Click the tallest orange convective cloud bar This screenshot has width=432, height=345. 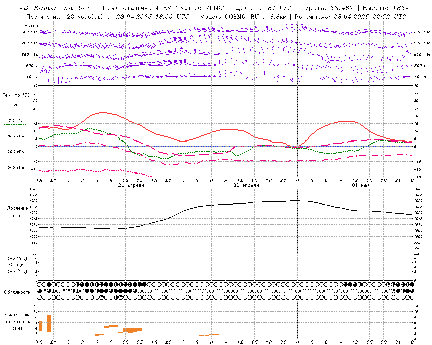pos(49,323)
